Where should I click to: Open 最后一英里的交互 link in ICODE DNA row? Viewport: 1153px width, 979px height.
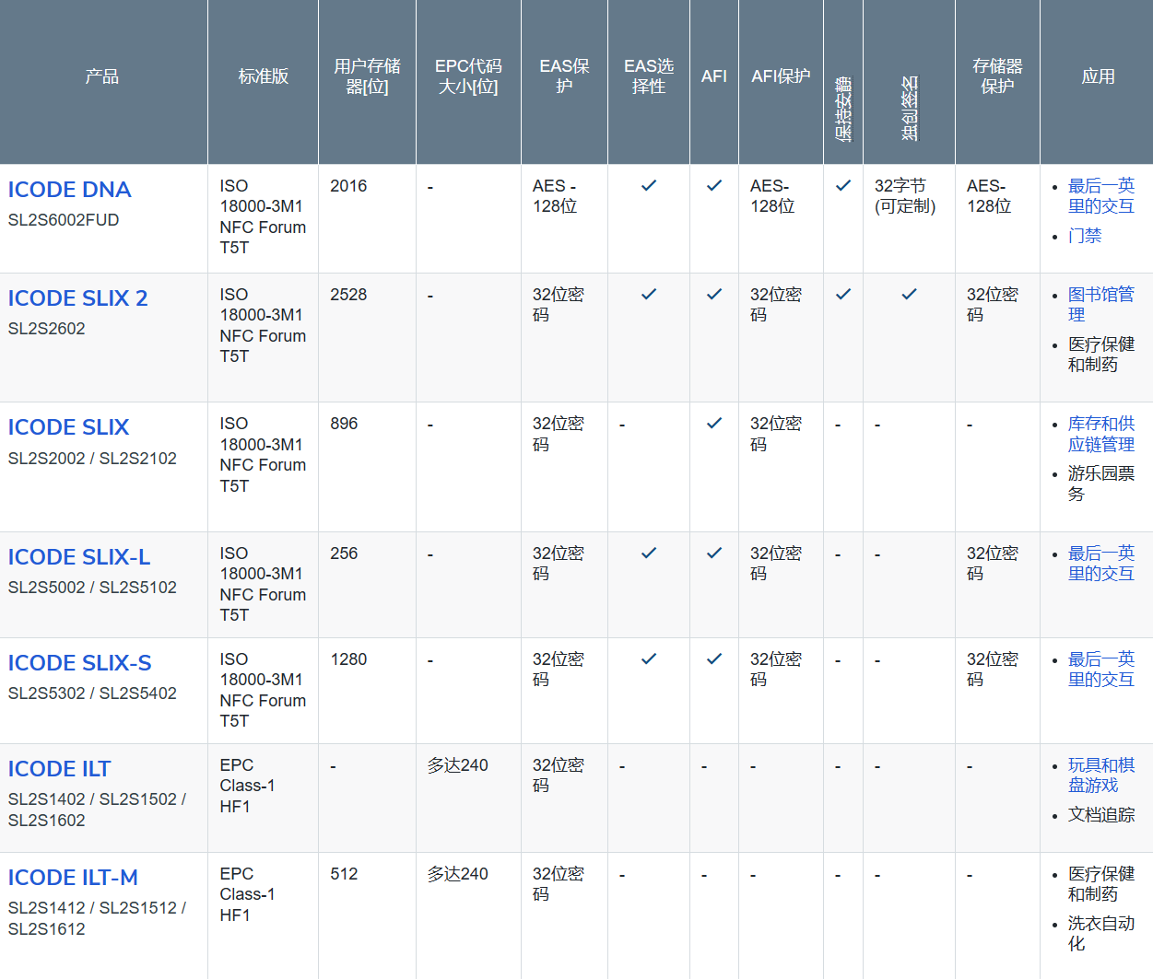click(1100, 196)
